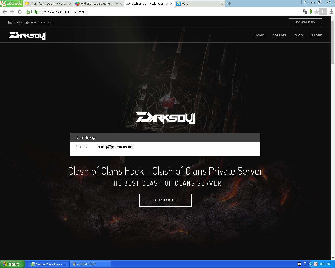
Task: Click the DOWNLOAD button in header
Action: point(305,22)
